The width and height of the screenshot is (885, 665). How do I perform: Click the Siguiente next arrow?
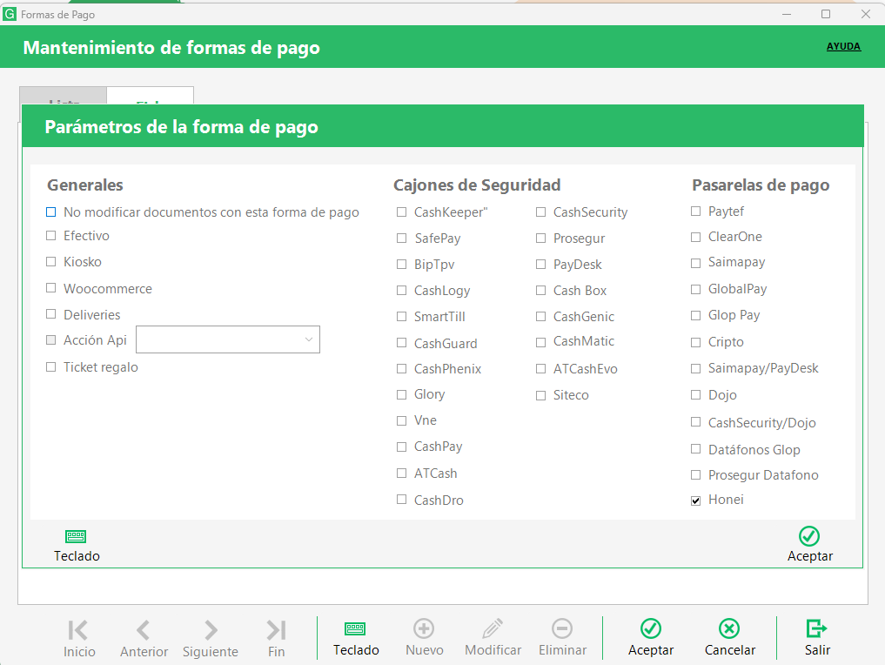tap(211, 630)
